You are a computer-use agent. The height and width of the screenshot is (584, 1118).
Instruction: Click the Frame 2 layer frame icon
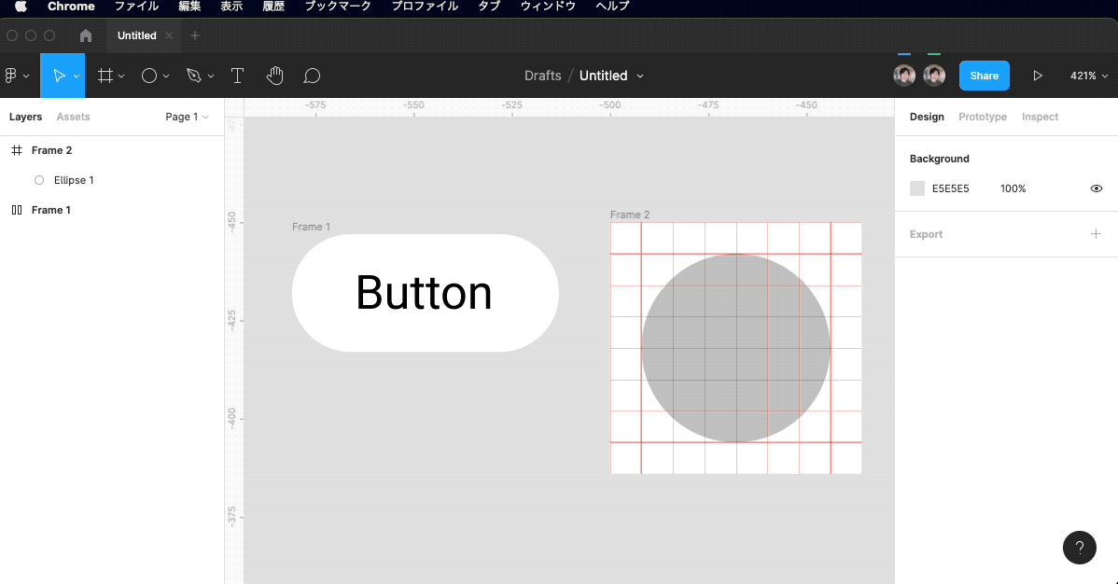coord(17,150)
